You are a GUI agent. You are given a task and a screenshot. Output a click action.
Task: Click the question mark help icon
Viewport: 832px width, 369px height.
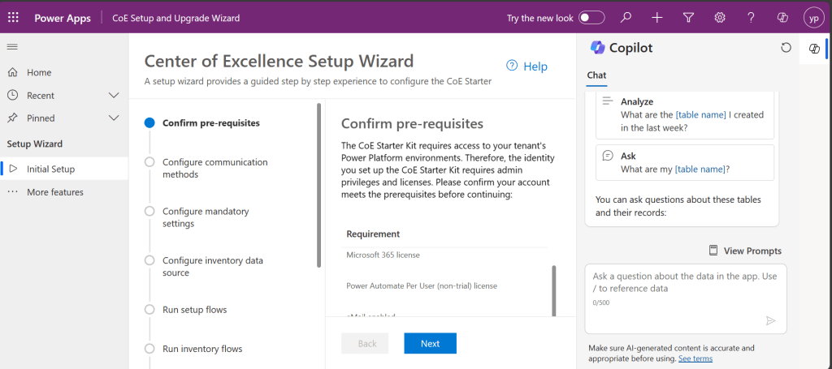pyautogui.click(x=751, y=17)
